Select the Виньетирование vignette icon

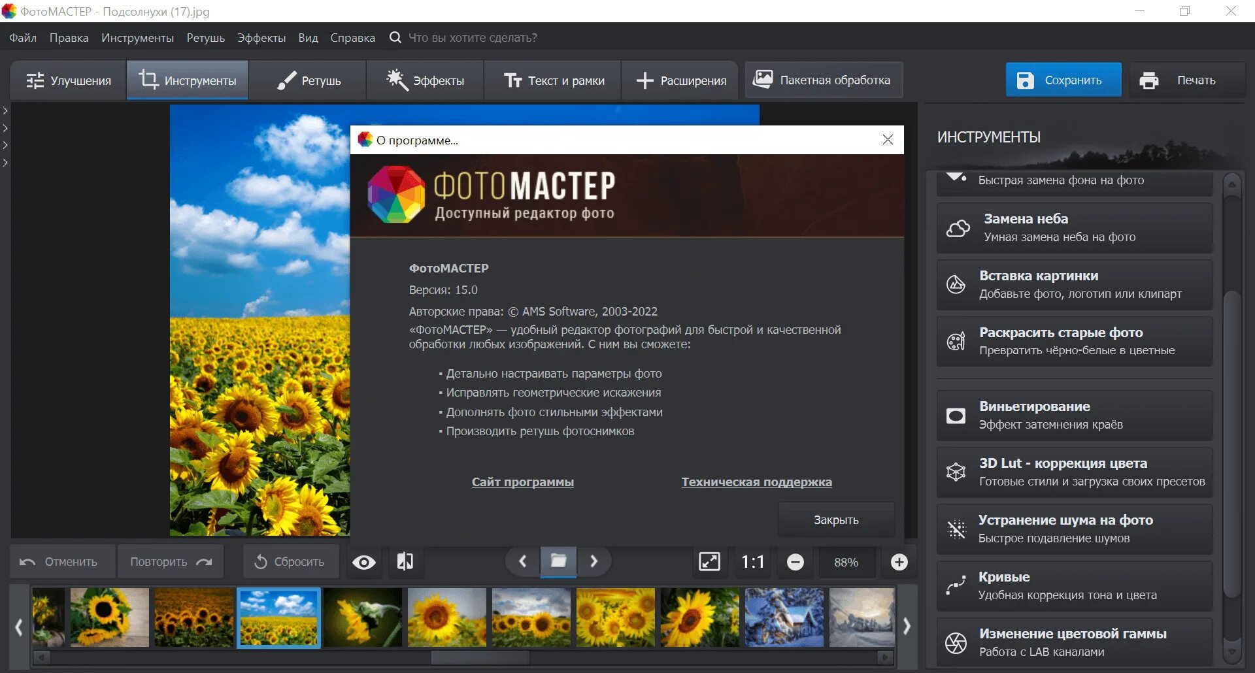[956, 416]
